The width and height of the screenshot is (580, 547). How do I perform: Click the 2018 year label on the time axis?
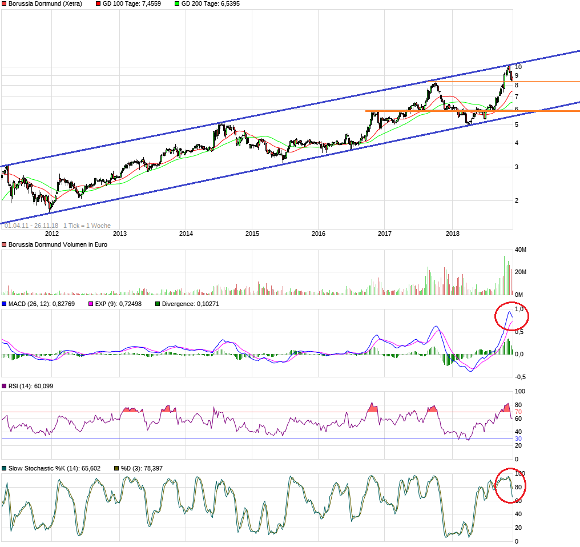click(x=452, y=234)
